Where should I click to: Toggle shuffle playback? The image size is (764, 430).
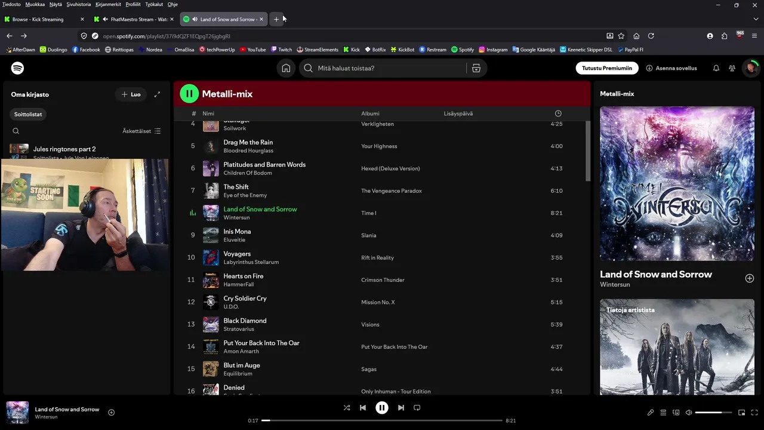(347, 408)
